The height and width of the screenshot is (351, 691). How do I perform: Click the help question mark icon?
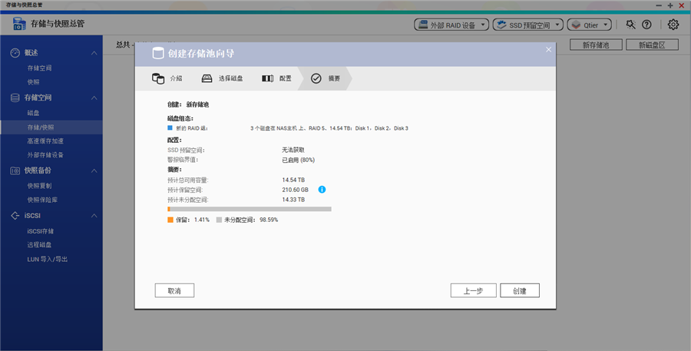[x=646, y=25]
